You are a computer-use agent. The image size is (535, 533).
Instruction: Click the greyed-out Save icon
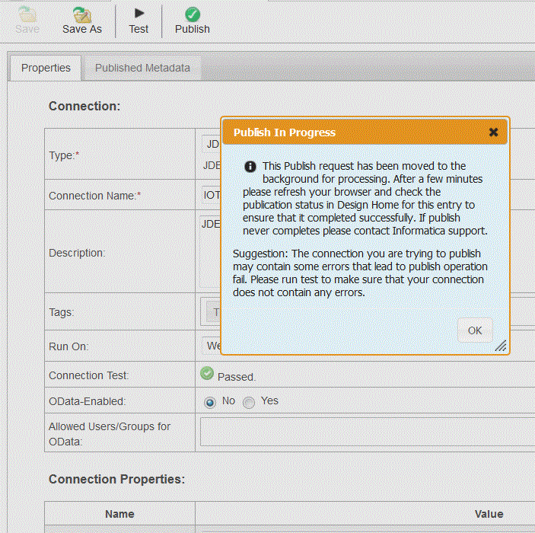click(x=27, y=14)
